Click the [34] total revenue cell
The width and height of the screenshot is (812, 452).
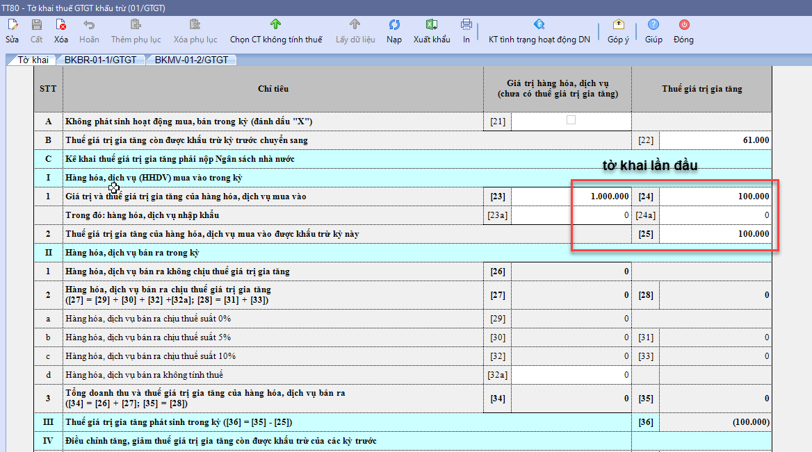pyautogui.click(x=571, y=399)
